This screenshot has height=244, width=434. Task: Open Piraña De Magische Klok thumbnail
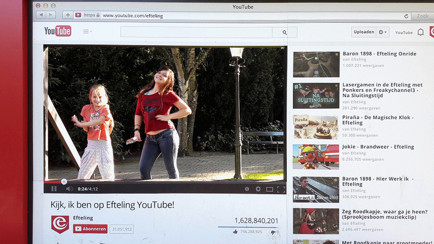(316, 127)
